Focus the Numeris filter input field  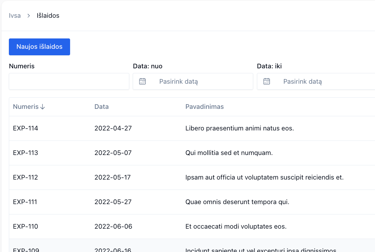(x=69, y=81)
